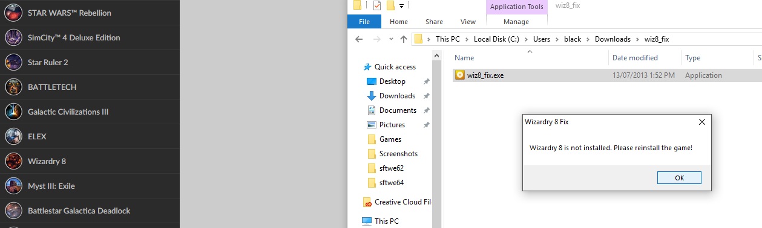Click the Creative Cloud Files icon
762x228 pixels.
367,202
